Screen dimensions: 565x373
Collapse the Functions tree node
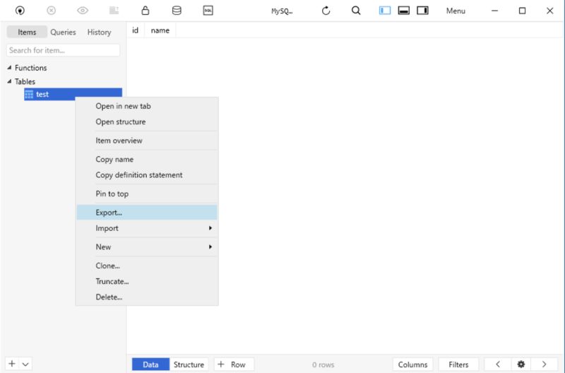(x=9, y=67)
